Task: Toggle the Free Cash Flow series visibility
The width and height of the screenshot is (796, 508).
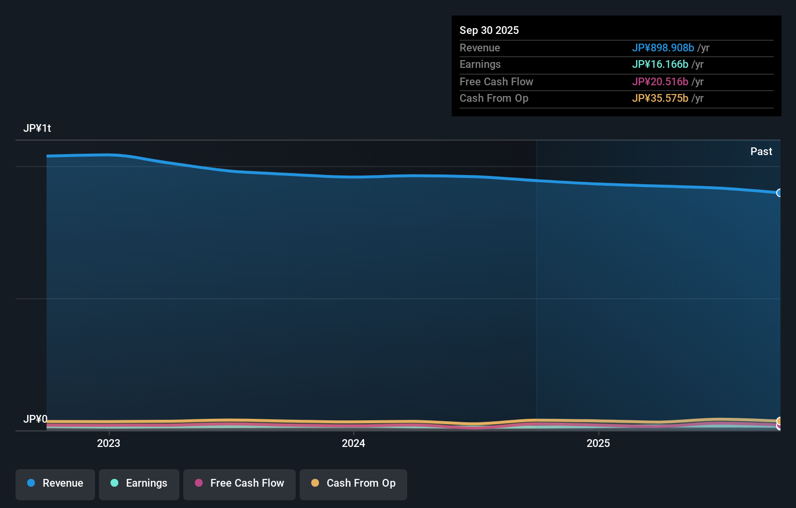Action: point(239,483)
